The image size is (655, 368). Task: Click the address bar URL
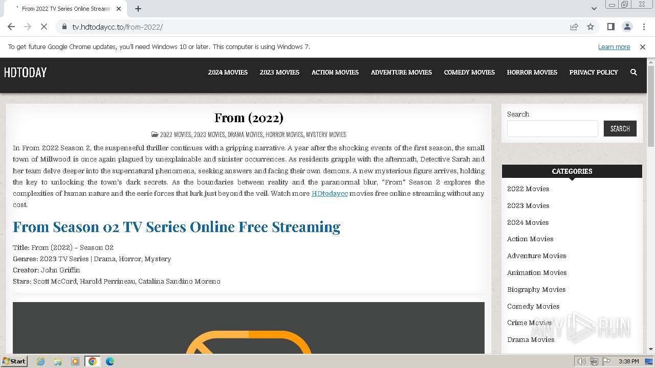[x=117, y=27]
